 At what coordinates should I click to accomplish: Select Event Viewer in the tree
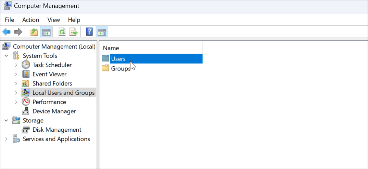tap(50, 74)
